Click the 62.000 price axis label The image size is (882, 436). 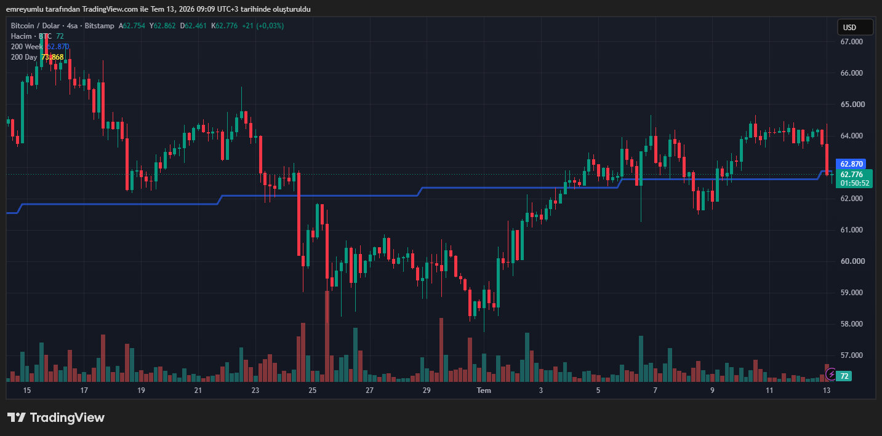(852, 199)
